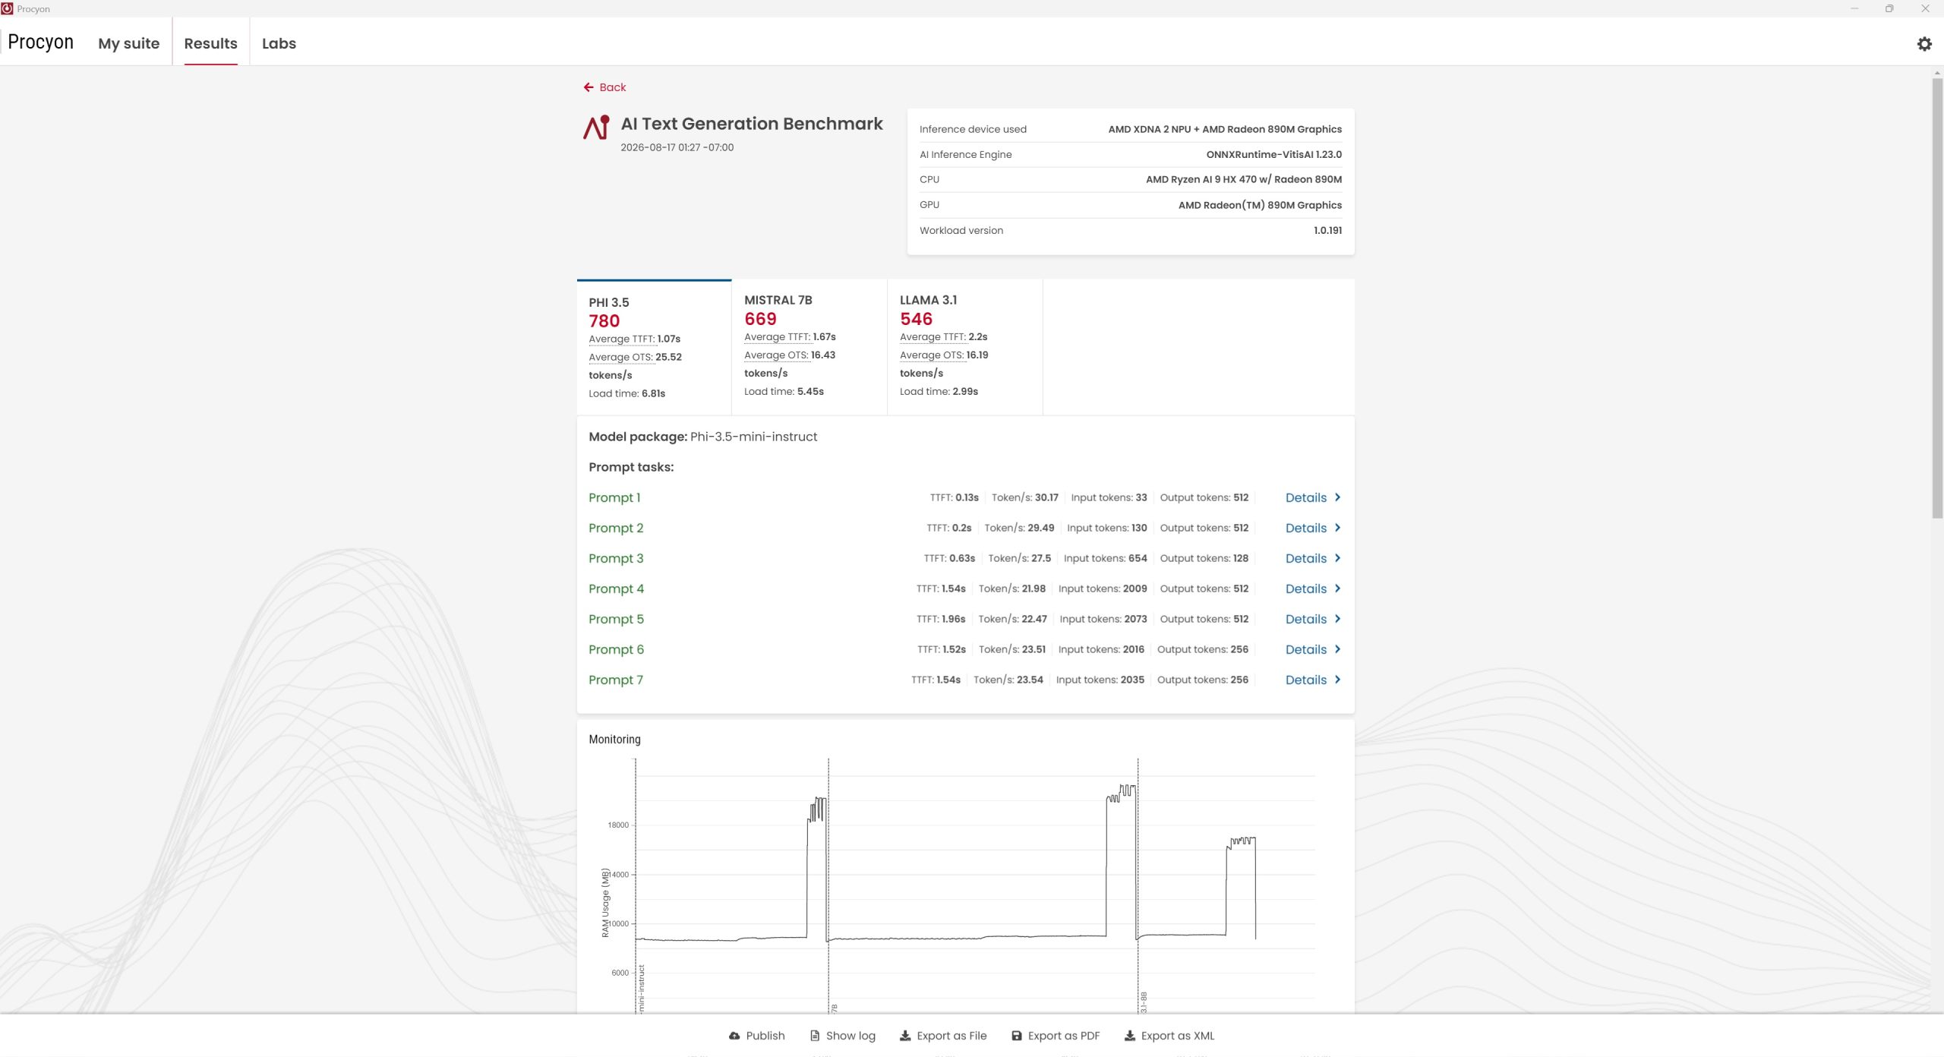Open the My suite tab
Viewport: 1944px width, 1057px height.
pyautogui.click(x=129, y=43)
